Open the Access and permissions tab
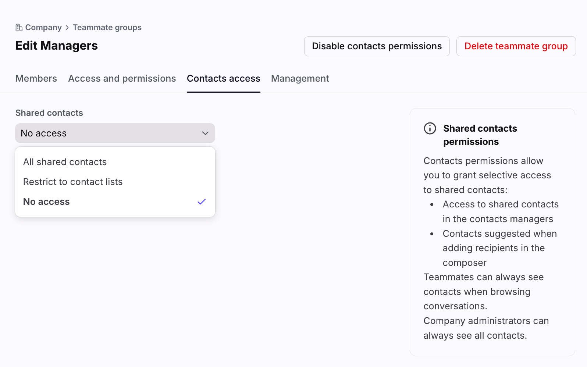The image size is (587, 367). [122, 79]
